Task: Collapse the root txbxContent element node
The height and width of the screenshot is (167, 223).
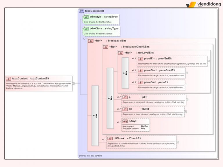Action: pyautogui.click(x=74, y=83)
